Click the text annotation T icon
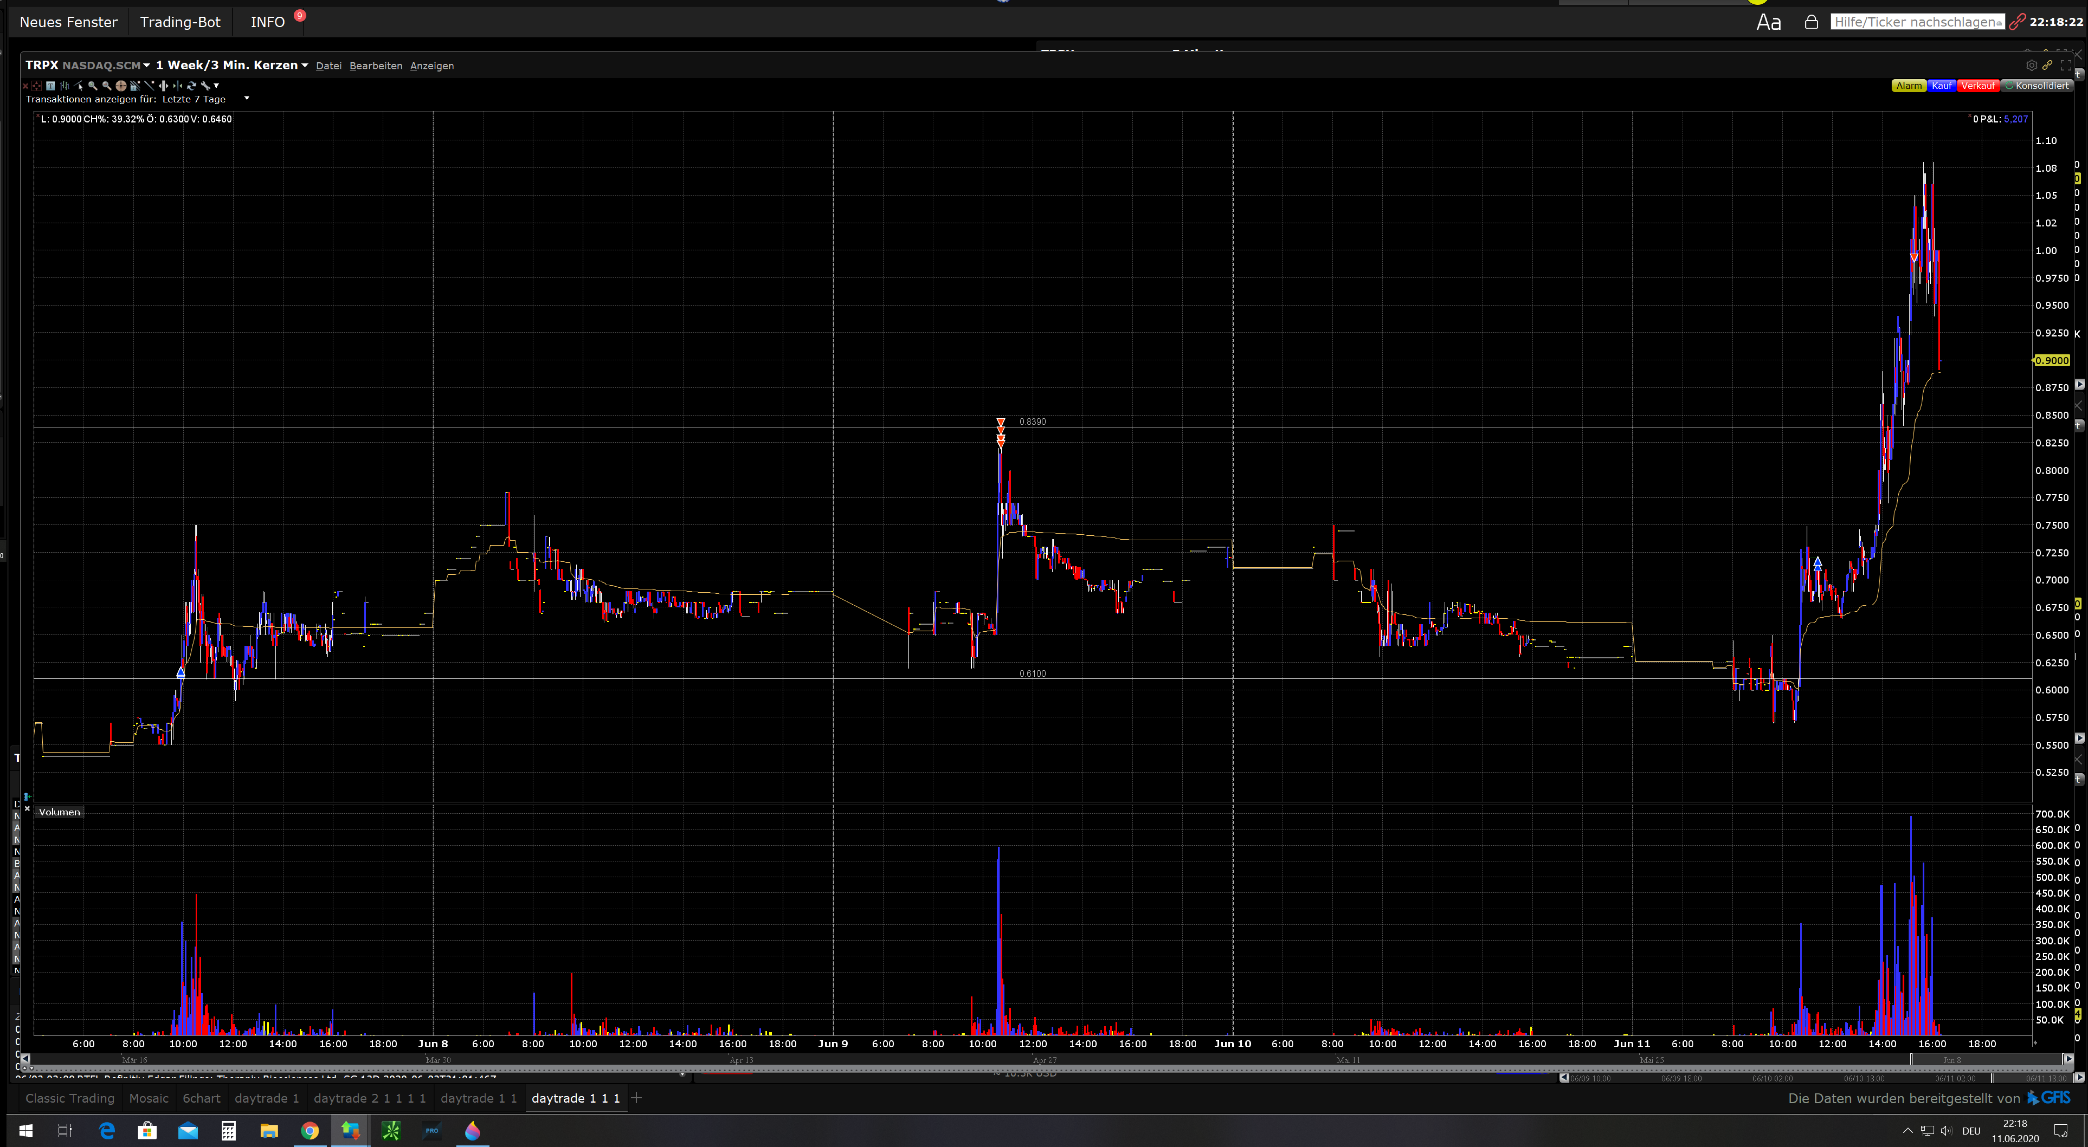This screenshot has width=2088, height=1147. [50, 86]
